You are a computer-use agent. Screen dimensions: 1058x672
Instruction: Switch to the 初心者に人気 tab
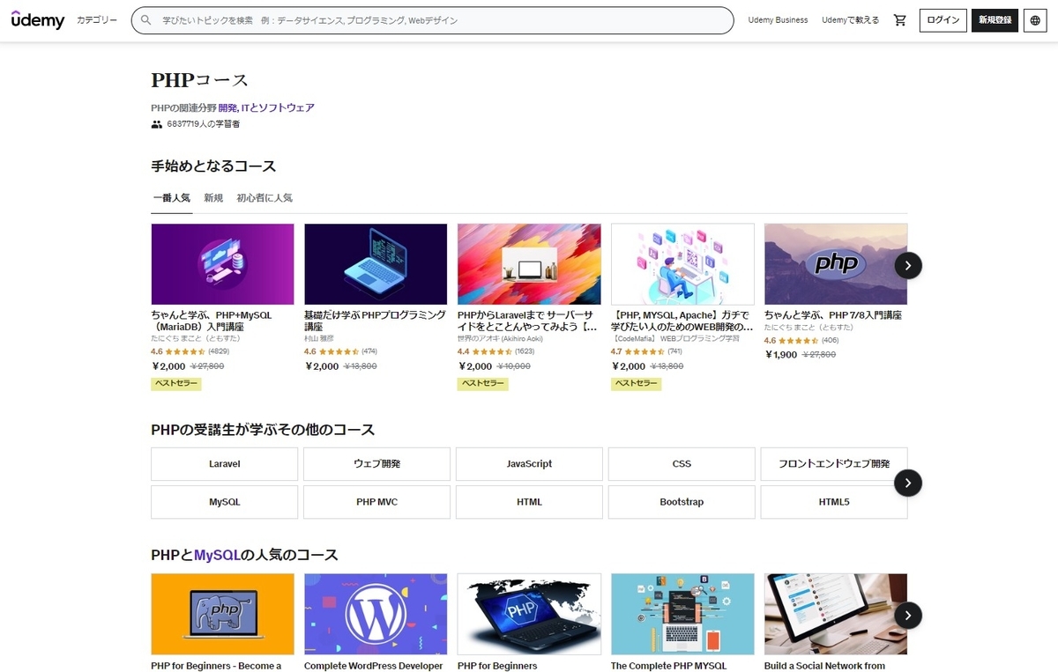click(264, 198)
